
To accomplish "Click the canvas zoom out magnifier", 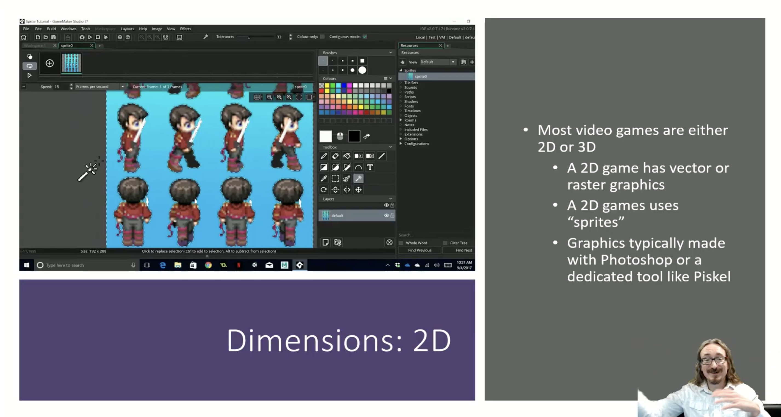I will coord(269,97).
